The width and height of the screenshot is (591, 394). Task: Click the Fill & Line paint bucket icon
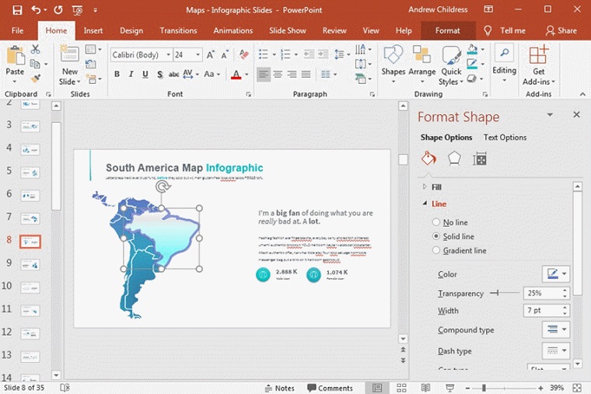tap(428, 159)
